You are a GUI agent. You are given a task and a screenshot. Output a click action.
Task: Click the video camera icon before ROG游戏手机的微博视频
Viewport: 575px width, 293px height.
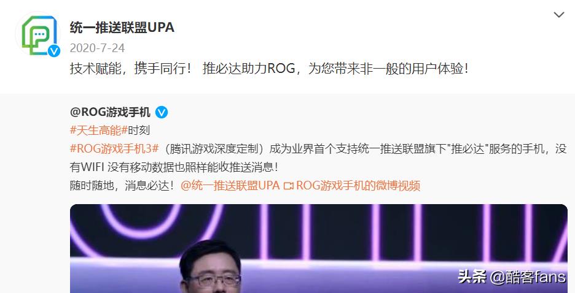tap(289, 186)
